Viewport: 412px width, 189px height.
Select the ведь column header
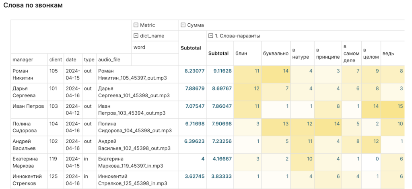[388, 53]
